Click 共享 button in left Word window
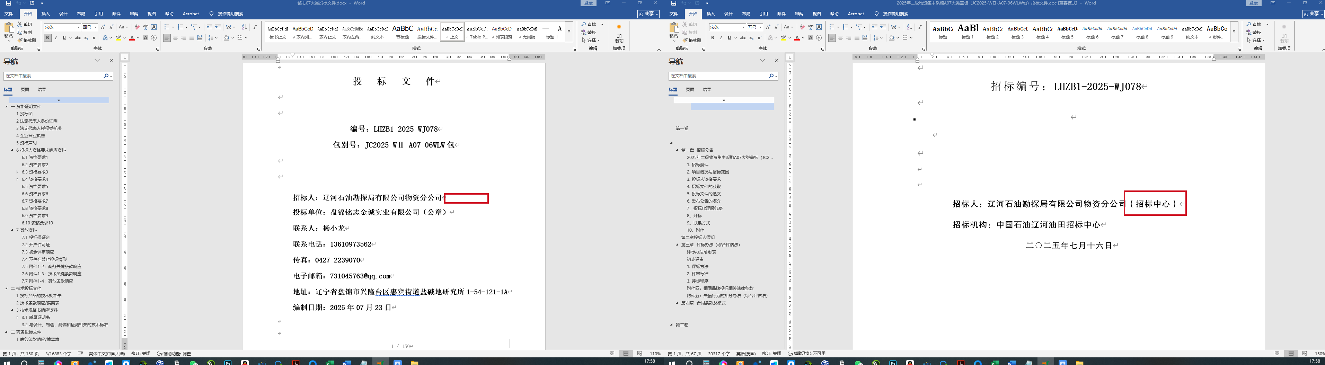The height and width of the screenshot is (365, 1325). (x=648, y=14)
